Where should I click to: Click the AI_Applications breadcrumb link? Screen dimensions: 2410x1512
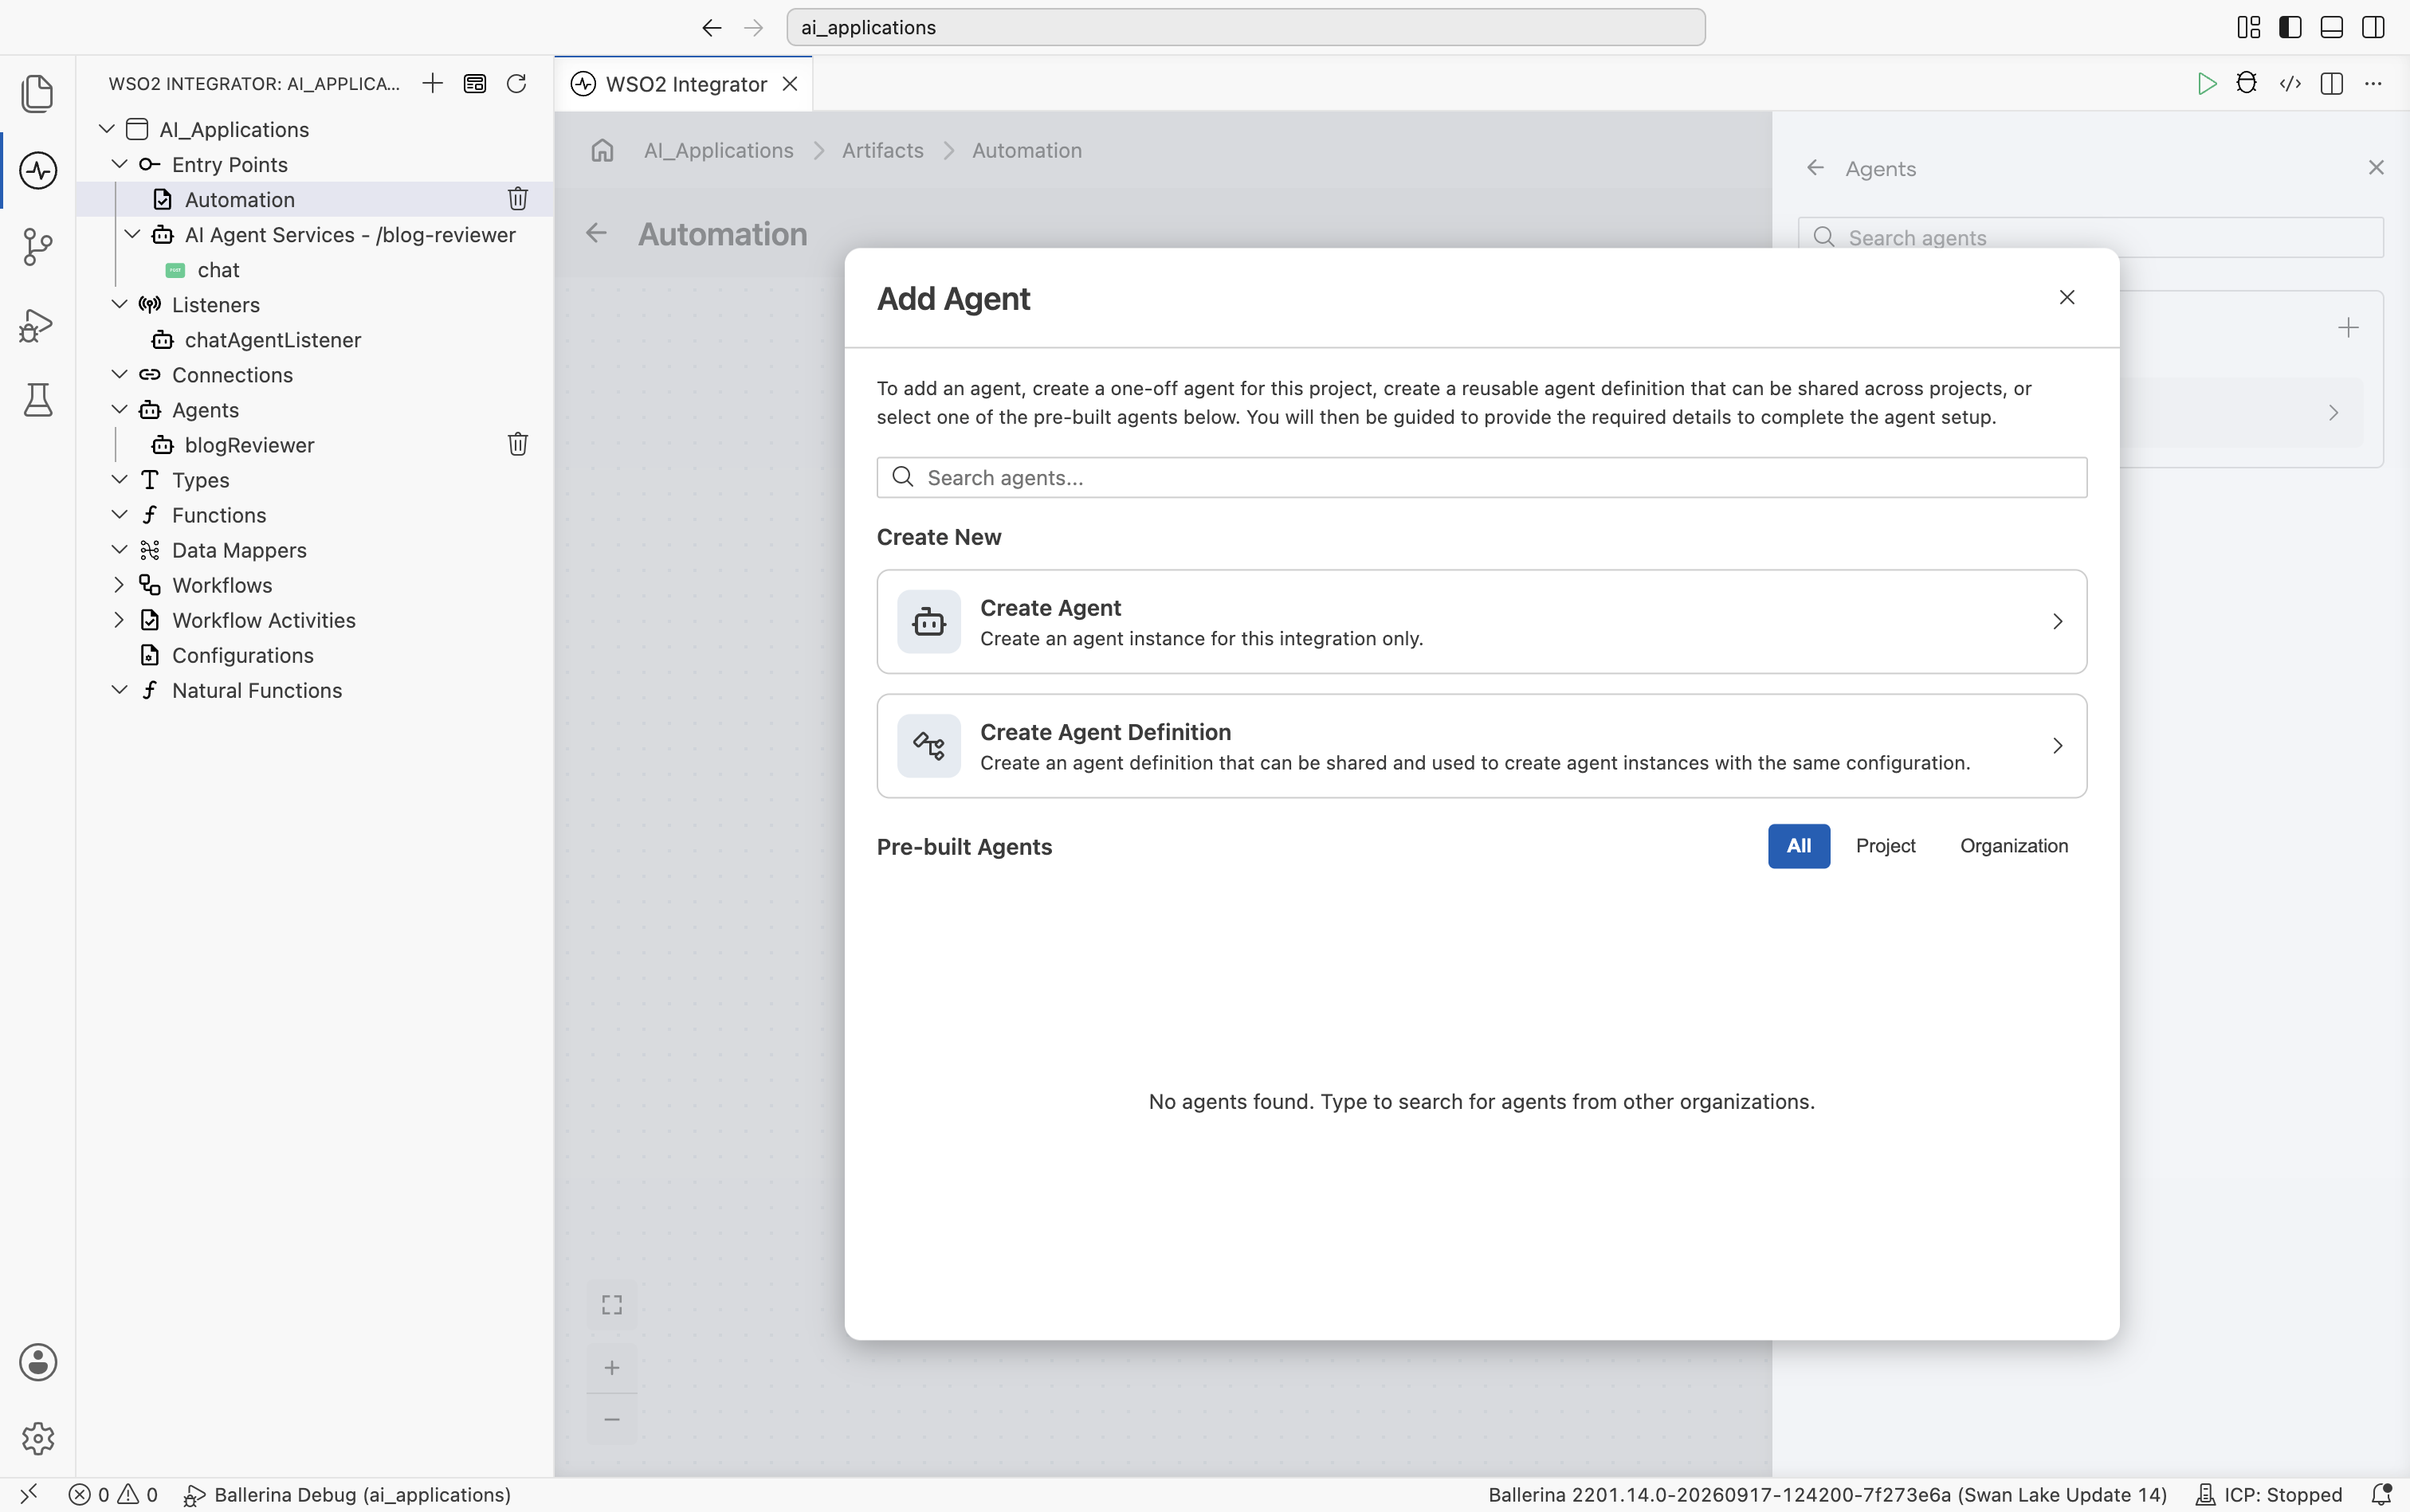coord(718,150)
